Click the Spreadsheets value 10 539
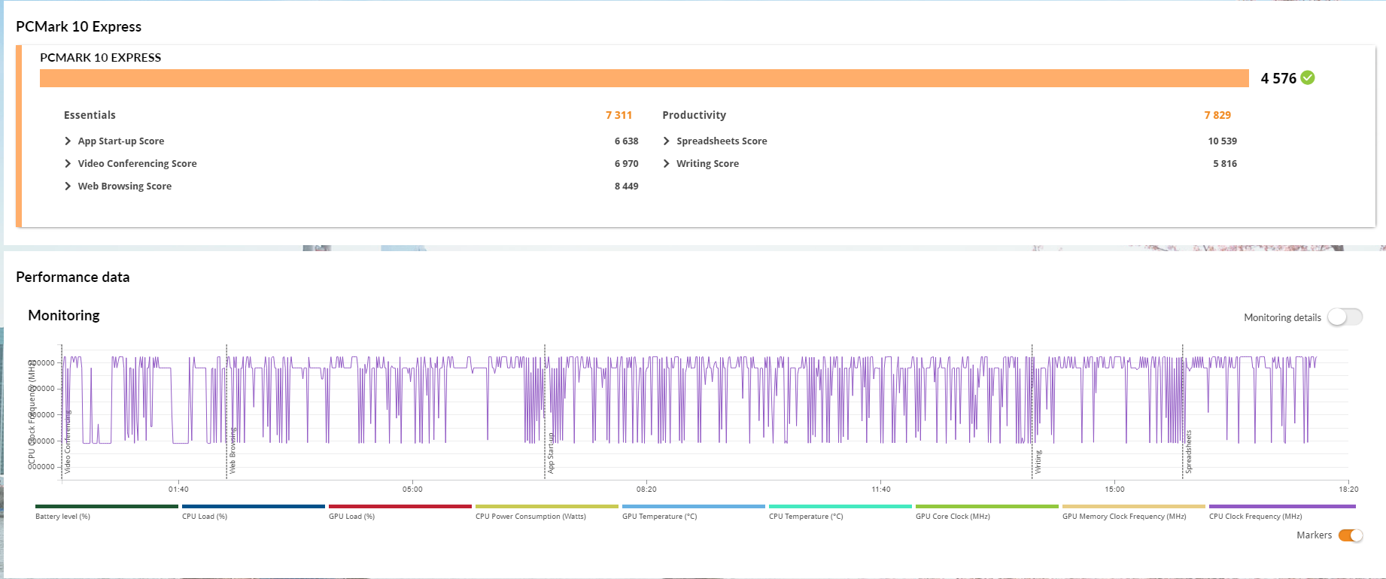The width and height of the screenshot is (1386, 579). 1222,141
